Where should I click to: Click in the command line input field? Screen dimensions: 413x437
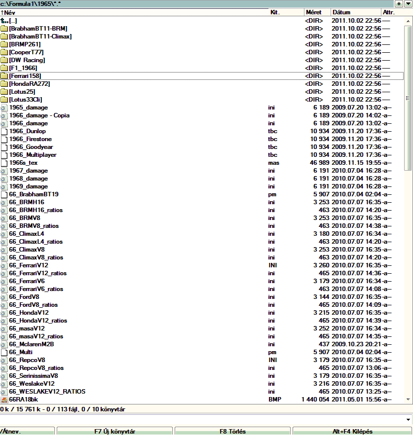(x=202, y=419)
